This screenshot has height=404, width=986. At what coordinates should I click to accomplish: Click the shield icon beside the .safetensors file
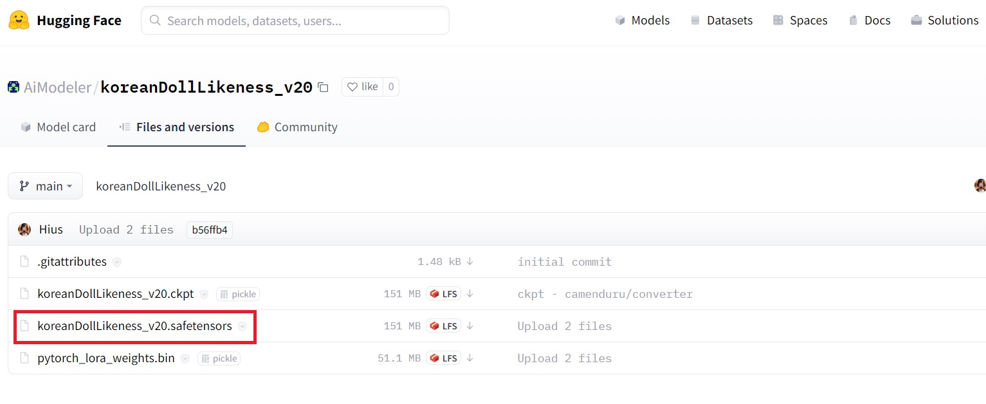[242, 326]
